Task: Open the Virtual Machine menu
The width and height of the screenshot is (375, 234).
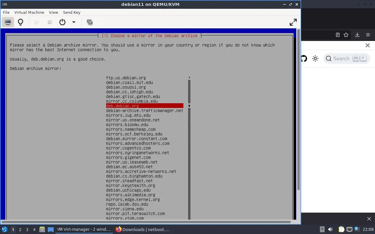Action: 29,12
